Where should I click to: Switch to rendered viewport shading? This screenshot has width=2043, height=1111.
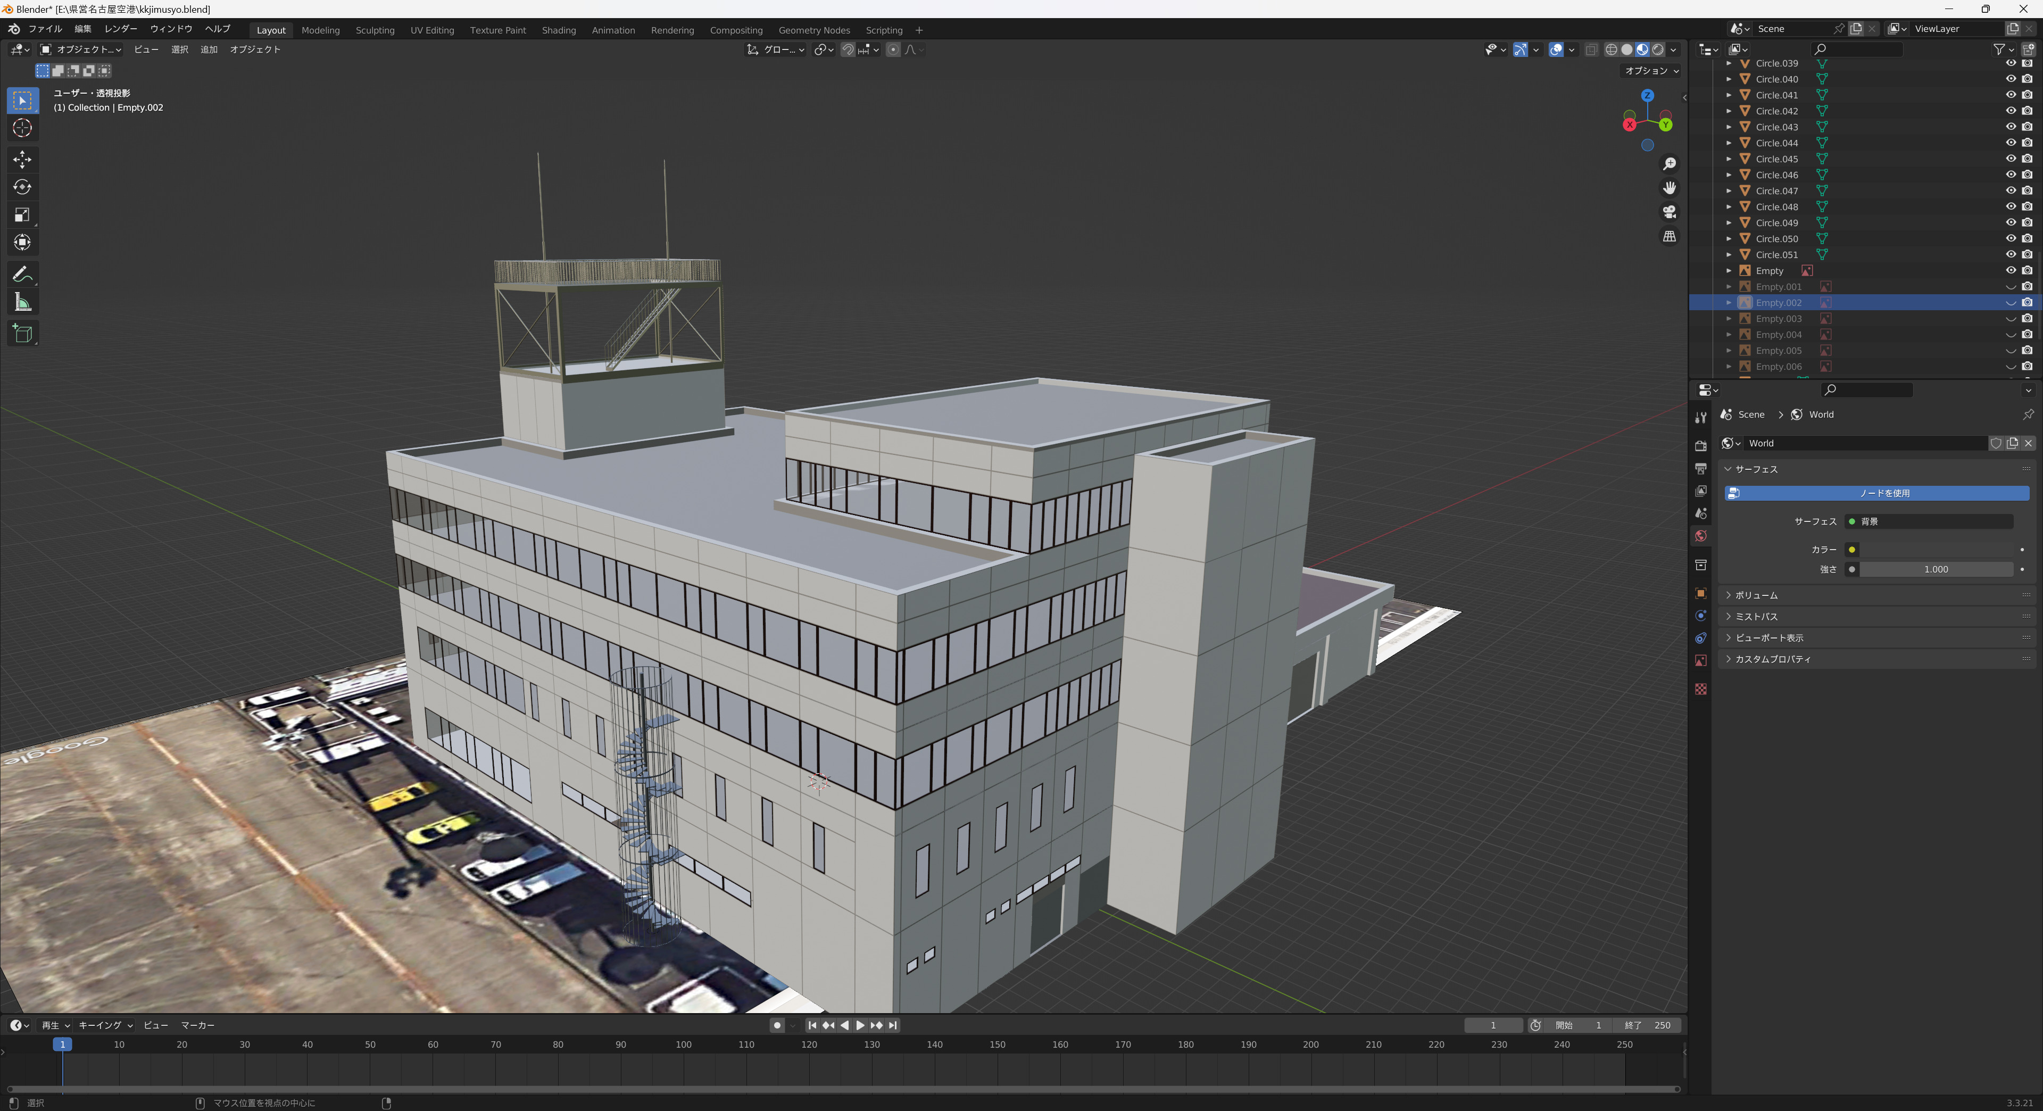[x=1658, y=49]
